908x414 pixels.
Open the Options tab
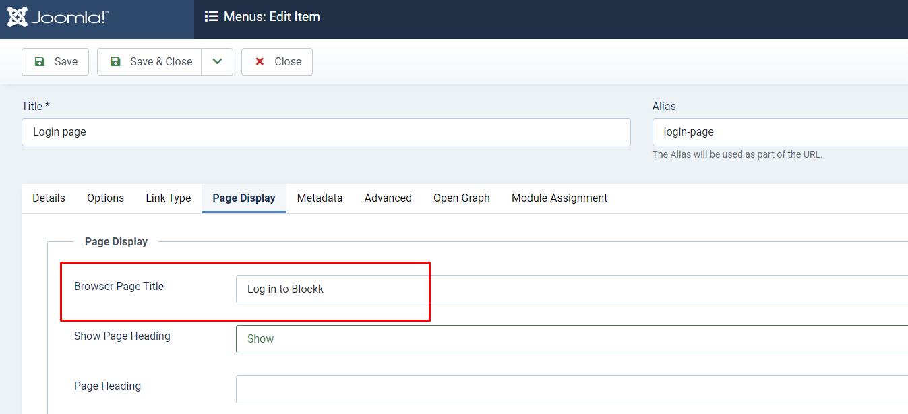click(x=105, y=198)
